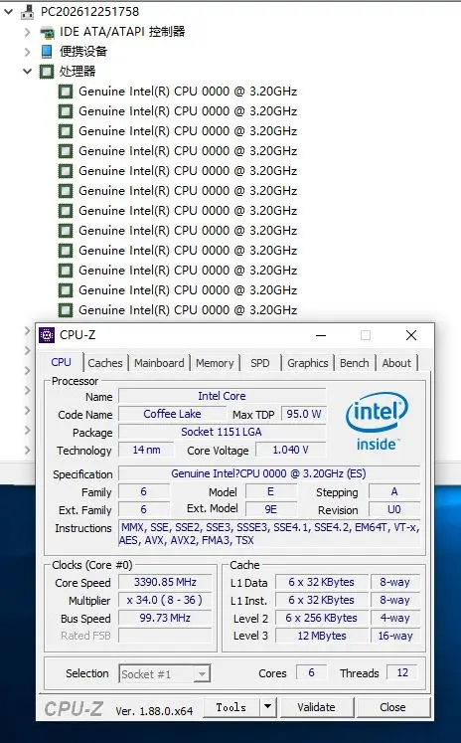461x743 pixels.
Task: Click the Level 3 12 MBytes value
Action: (x=321, y=636)
